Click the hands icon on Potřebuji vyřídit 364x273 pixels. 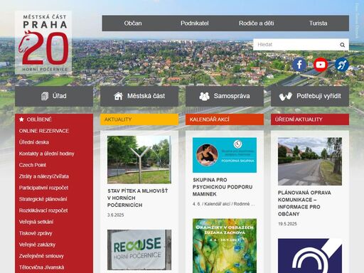(286, 96)
